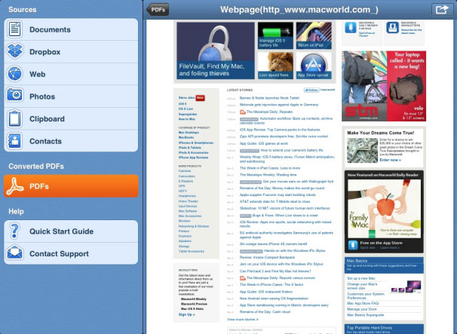
Task: Open the Photos camera icon
Action: (x=14, y=95)
